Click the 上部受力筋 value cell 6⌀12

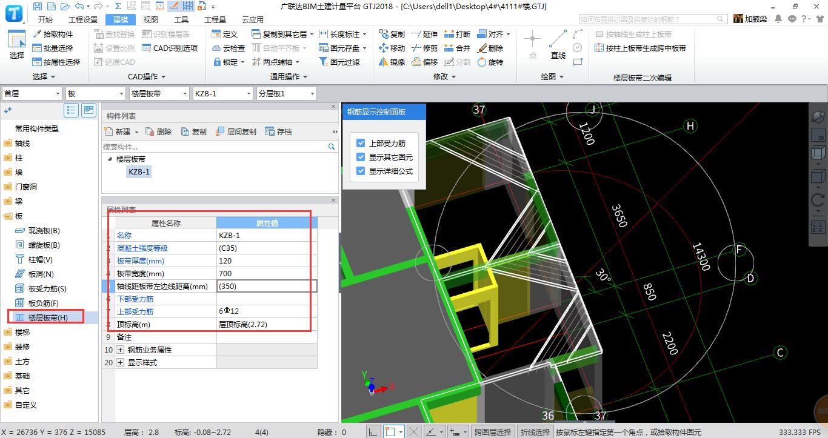pyautogui.click(x=267, y=311)
